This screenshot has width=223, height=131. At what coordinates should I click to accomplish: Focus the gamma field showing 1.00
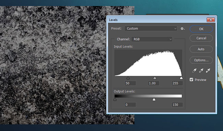click(154, 83)
